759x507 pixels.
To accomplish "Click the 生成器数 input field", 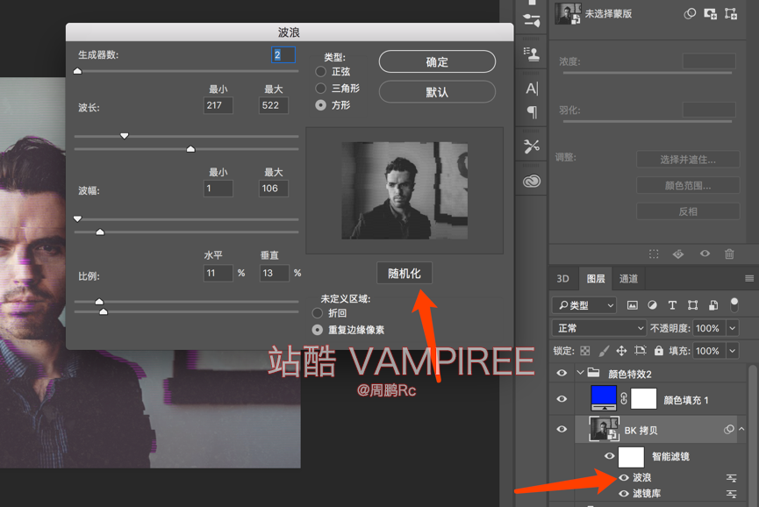I will (x=283, y=54).
